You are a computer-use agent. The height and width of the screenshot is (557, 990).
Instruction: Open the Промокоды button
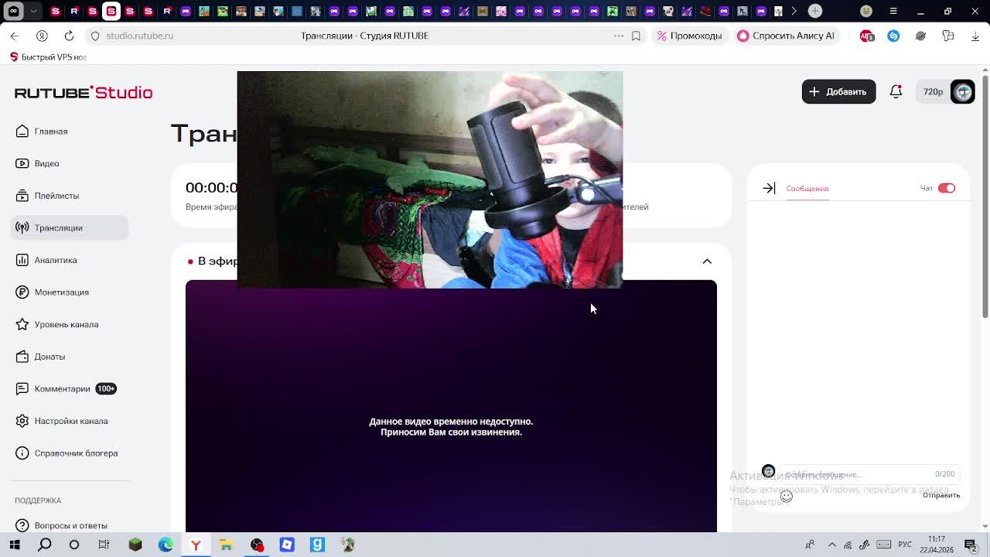689,36
